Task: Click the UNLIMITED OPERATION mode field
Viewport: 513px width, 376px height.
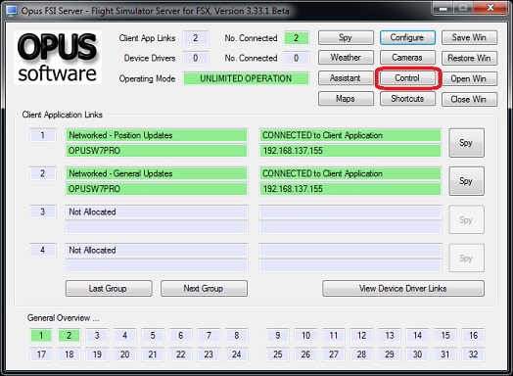Action: (x=246, y=78)
